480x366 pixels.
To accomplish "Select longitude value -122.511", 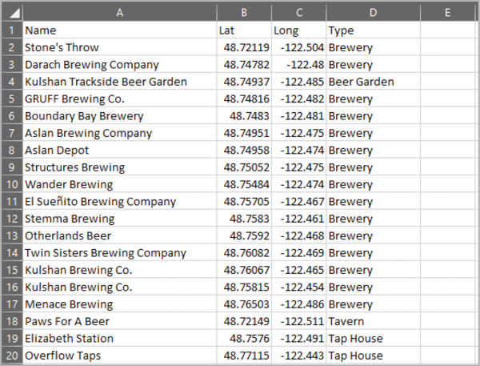I will coord(298,321).
